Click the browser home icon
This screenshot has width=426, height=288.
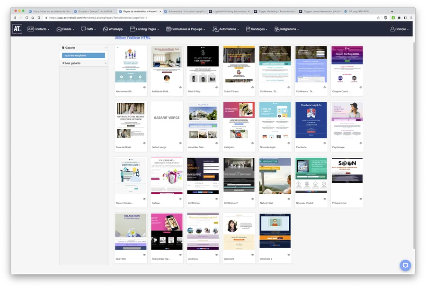33,18
